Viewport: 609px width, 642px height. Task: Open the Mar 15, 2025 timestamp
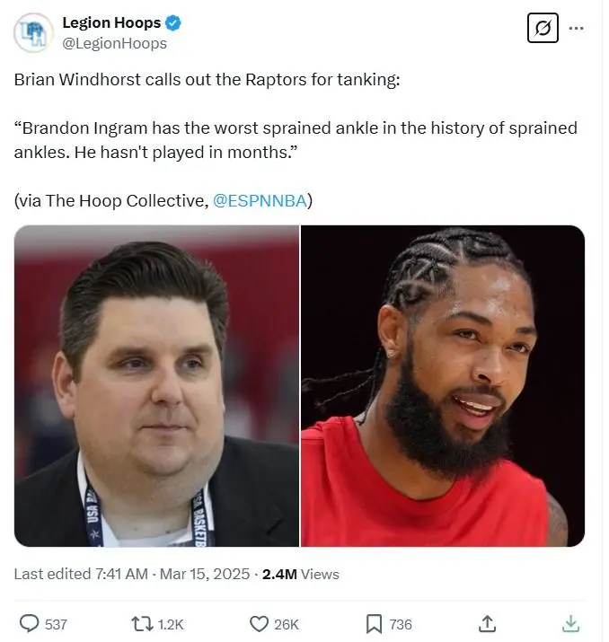click(x=205, y=574)
